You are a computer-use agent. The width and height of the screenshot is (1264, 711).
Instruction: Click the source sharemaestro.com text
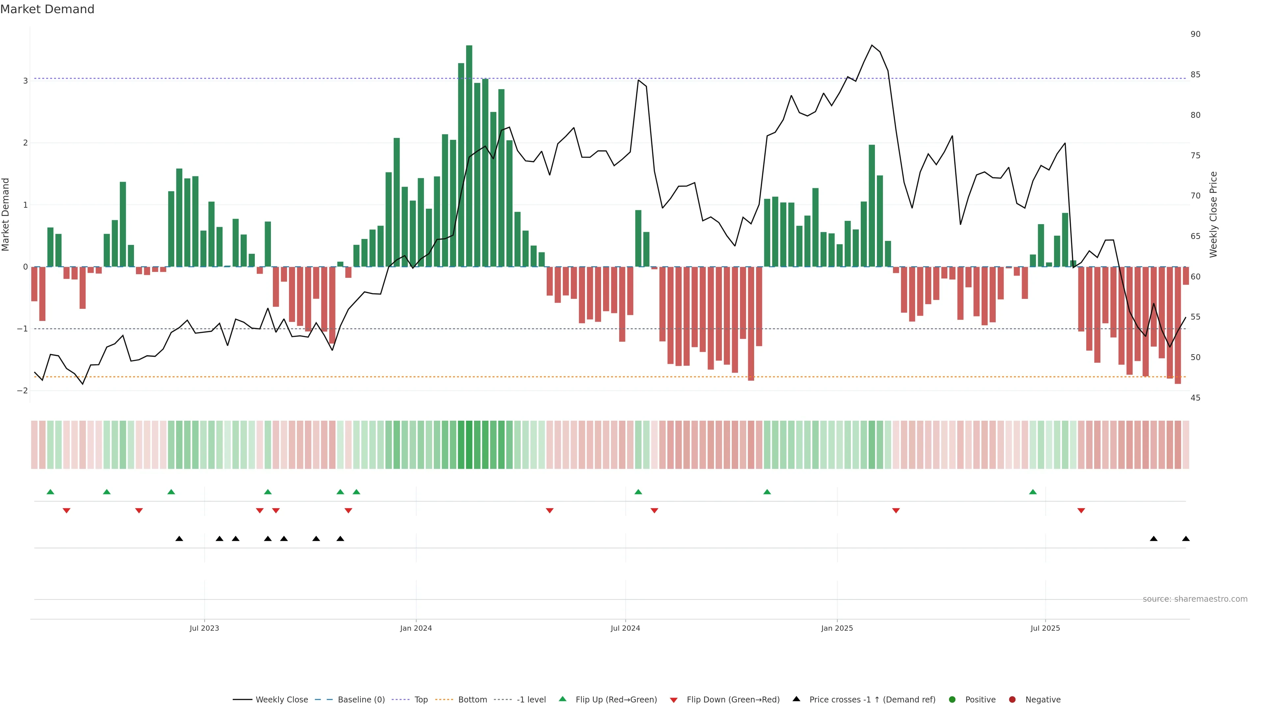[1195, 599]
